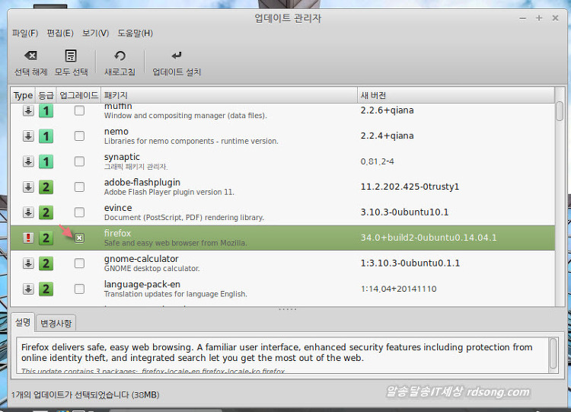
Task: Open the 도움말(H) menu
Action: (x=135, y=34)
